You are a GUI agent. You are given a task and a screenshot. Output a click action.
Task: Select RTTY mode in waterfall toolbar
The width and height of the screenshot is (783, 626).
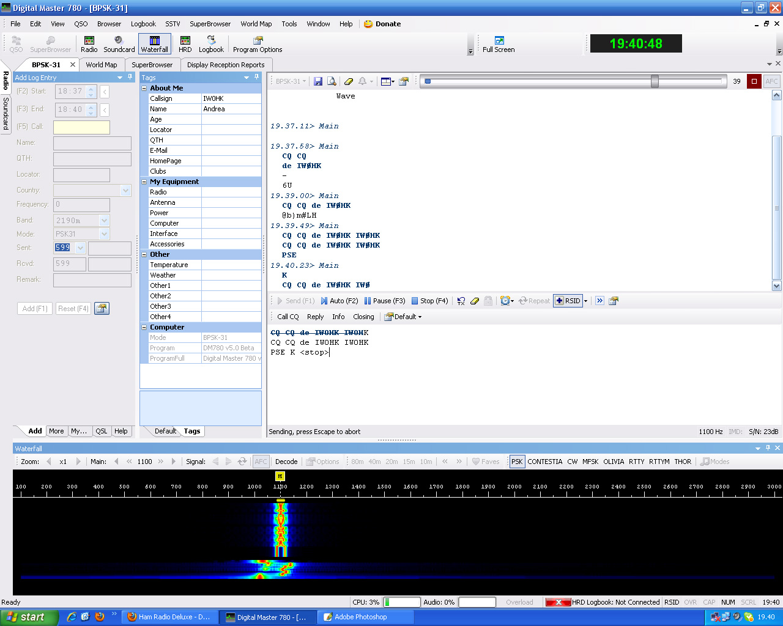coord(637,462)
